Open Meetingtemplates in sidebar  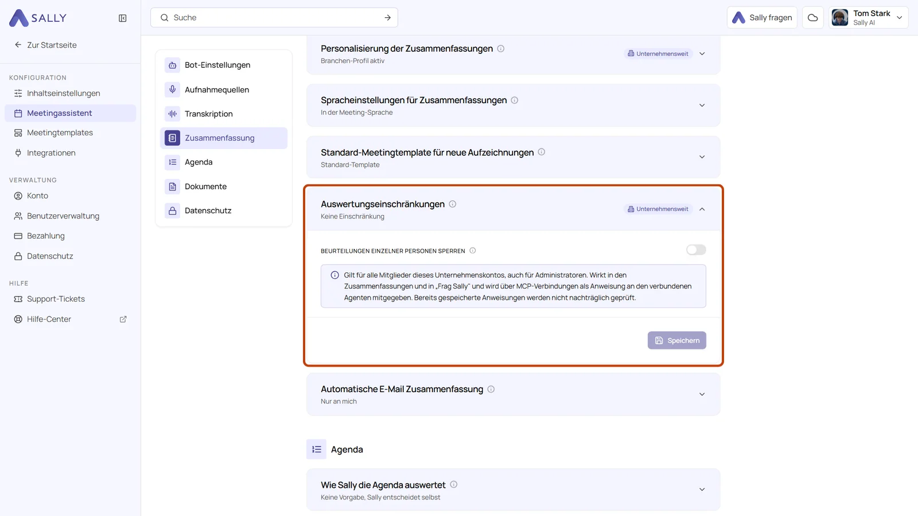[70, 133]
